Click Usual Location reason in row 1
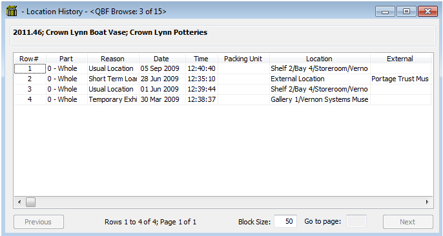This screenshot has height=236, width=443. 113,68
